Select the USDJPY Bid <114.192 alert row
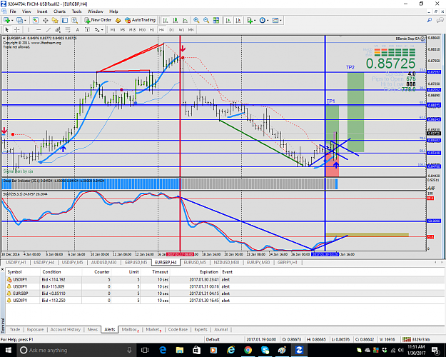The width and height of the screenshot is (446, 357). pos(225,280)
